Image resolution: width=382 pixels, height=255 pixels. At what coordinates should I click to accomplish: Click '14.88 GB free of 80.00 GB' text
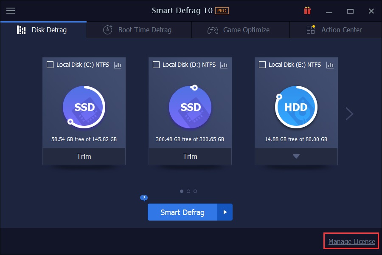(x=296, y=139)
